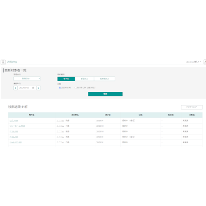This screenshot has width=206, height=206.
Task: Go to previous month with left arrow
Action: point(15,88)
